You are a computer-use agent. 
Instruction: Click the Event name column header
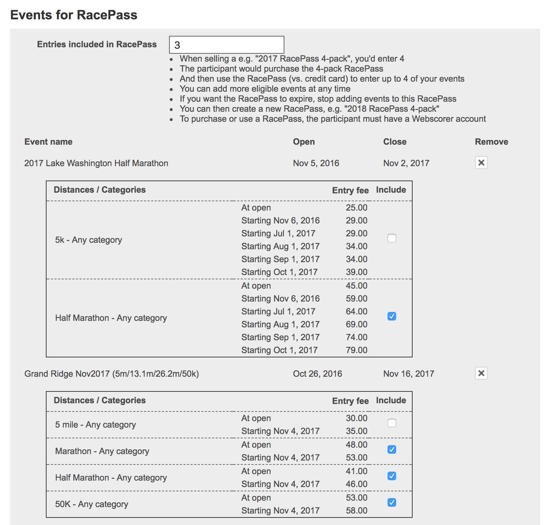tap(48, 142)
